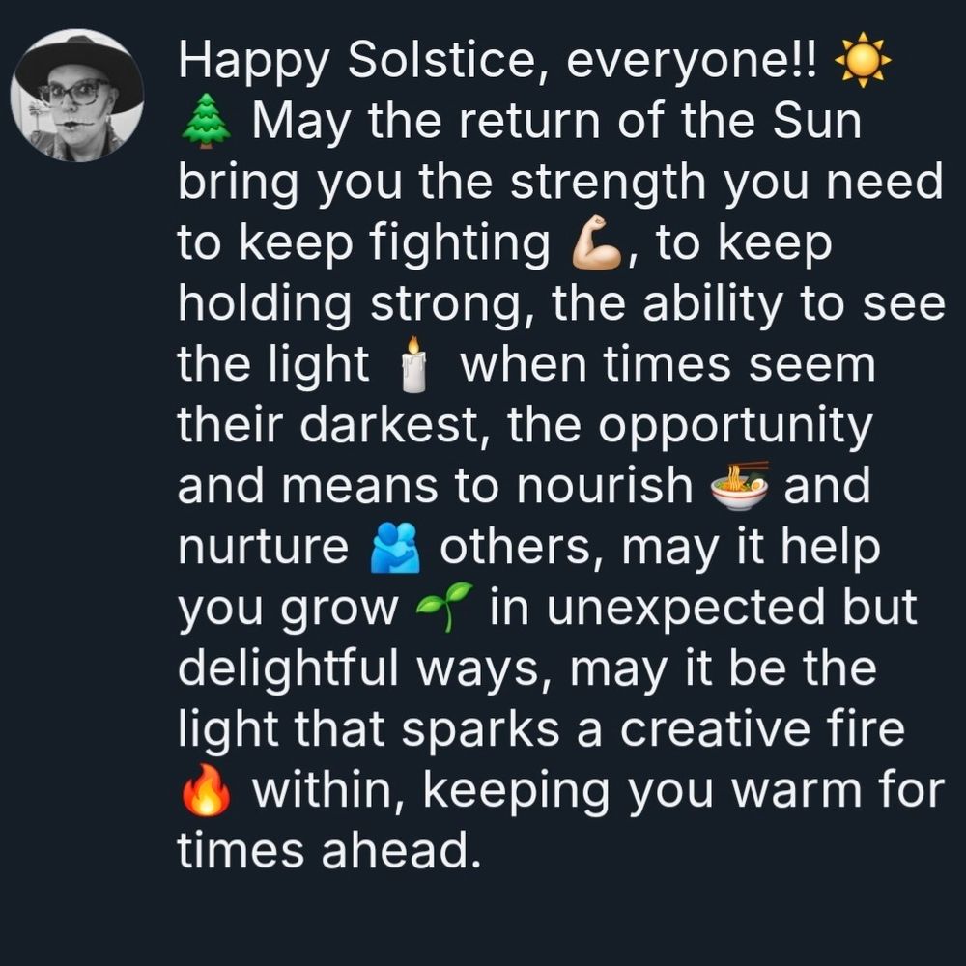Click the evergreen tree emoji
This screenshot has width=966, height=966.
point(207,120)
